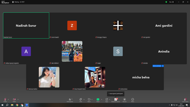Select the zoom baa03 tile with Z avatar
This screenshot has width=190, height=107.
coord(72,26)
